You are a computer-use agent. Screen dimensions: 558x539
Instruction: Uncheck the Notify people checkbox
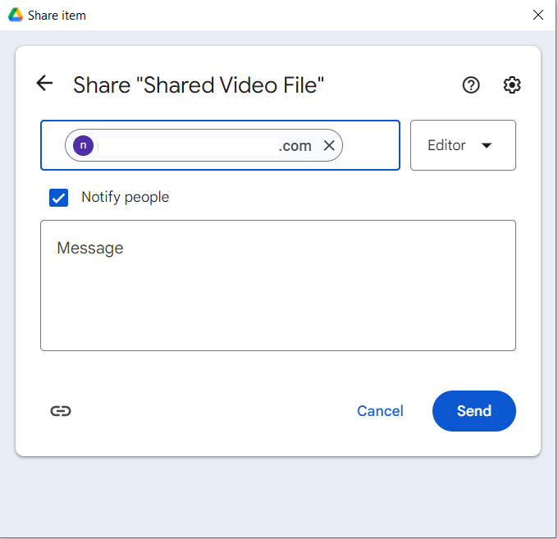click(58, 197)
